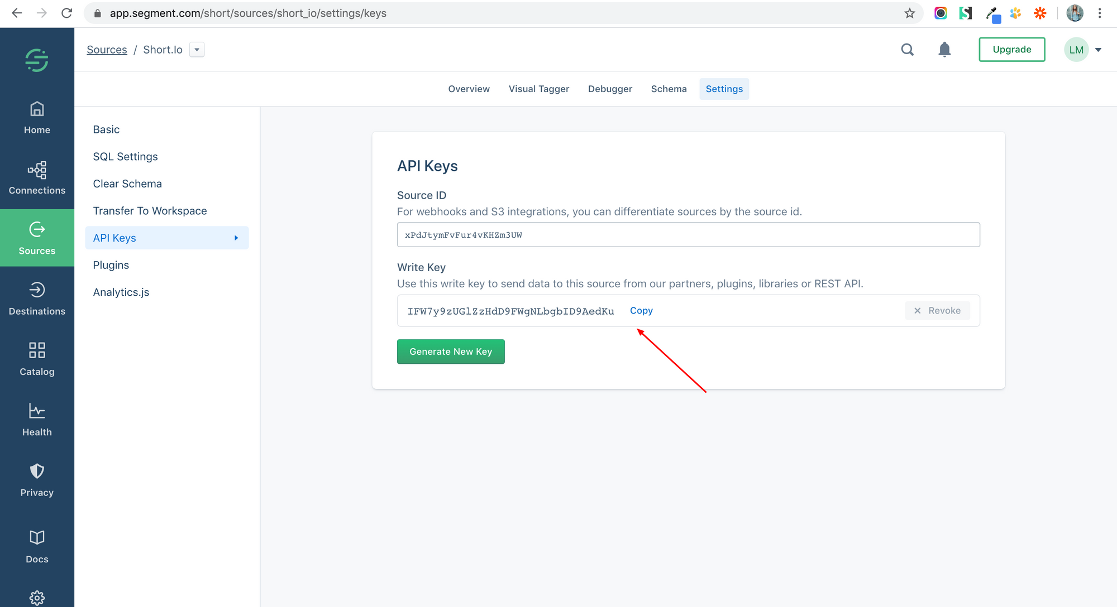Open the Home section in the sidebar

point(36,117)
